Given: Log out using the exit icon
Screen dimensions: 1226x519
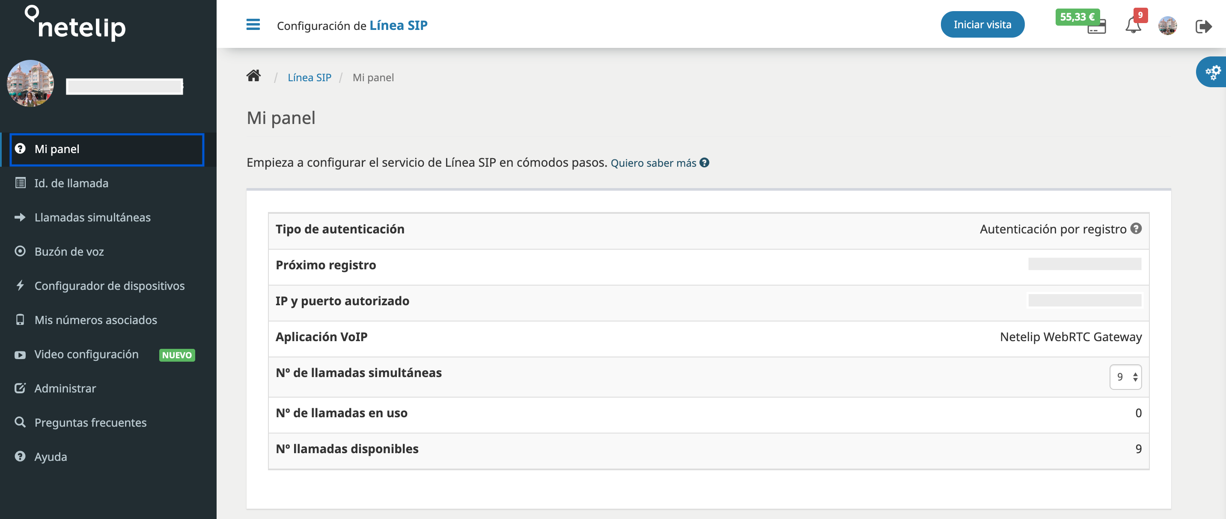Looking at the screenshot, I should click(x=1204, y=26).
